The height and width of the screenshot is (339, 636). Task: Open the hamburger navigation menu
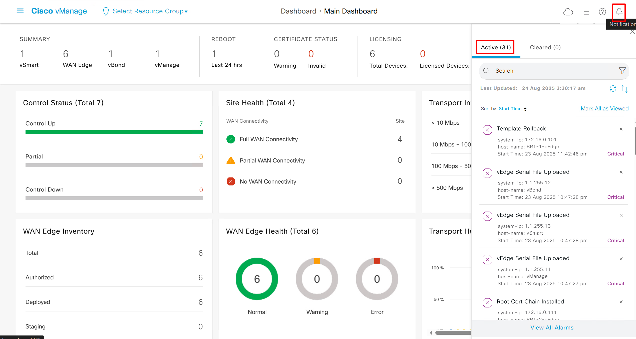point(20,11)
